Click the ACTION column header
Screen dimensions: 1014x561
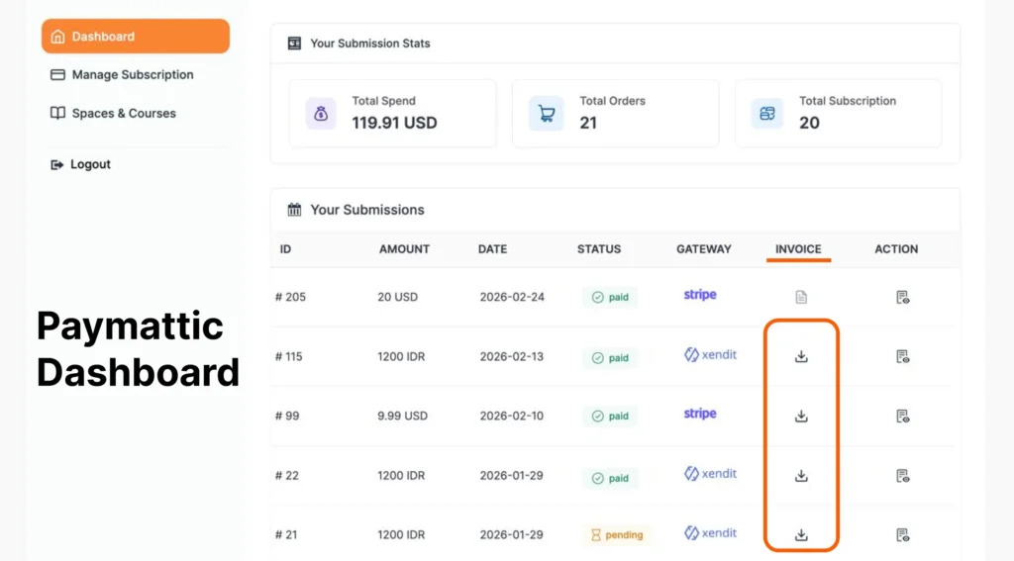tap(895, 248)
